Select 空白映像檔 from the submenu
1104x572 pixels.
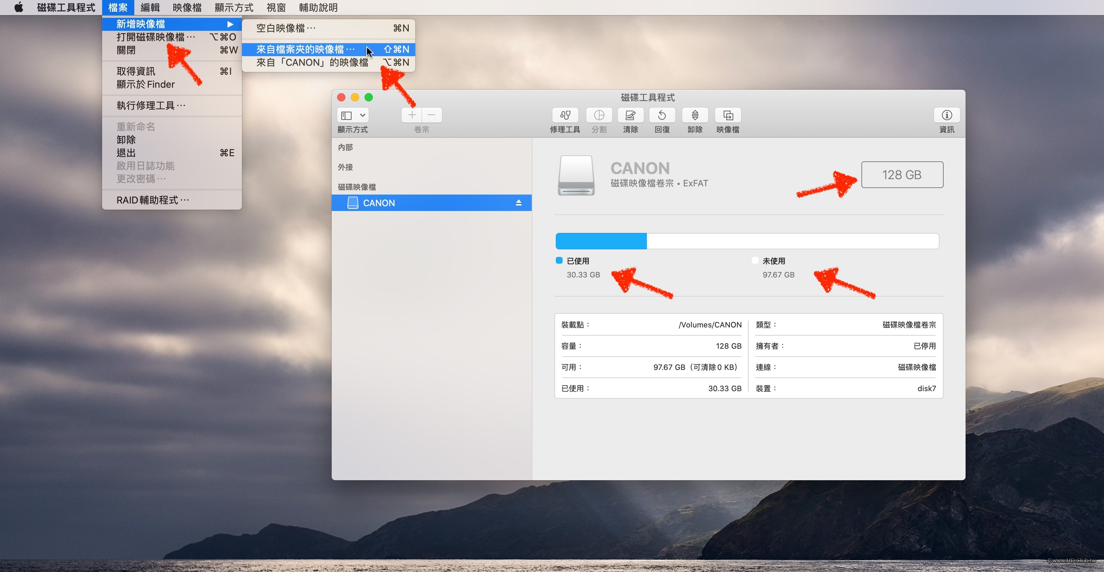tap(285, 28)
